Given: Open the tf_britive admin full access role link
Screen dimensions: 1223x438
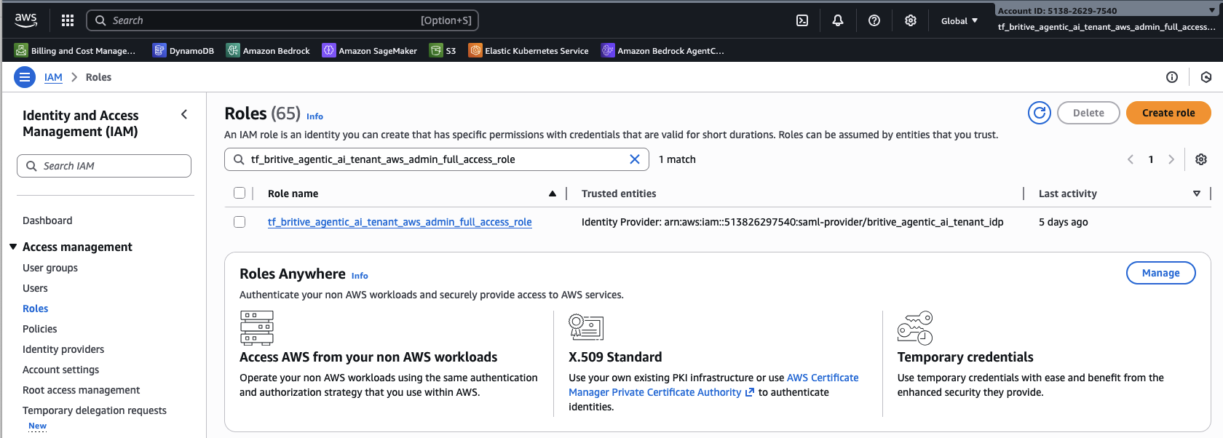Looking at the screenshot, I should [400, 222].
